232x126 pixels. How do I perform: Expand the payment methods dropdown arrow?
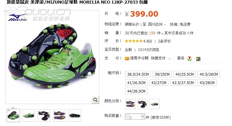(170, 59)
